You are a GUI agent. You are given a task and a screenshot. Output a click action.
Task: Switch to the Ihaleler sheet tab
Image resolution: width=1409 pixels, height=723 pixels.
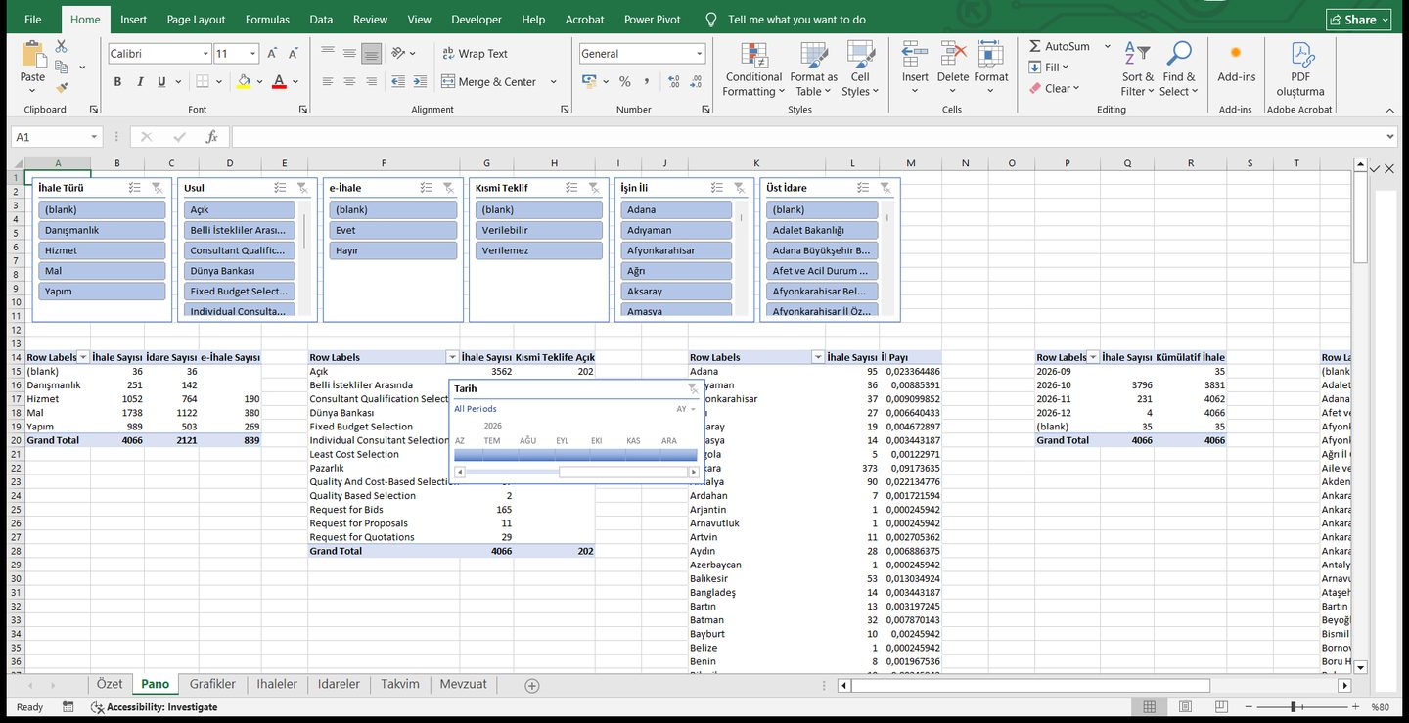[277, 684]
